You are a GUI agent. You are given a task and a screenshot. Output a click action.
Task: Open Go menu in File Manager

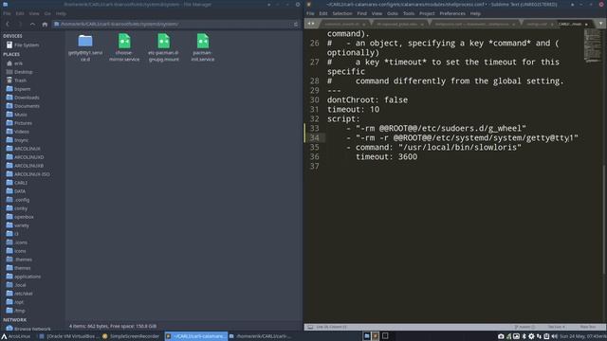[x=47, y=13]
